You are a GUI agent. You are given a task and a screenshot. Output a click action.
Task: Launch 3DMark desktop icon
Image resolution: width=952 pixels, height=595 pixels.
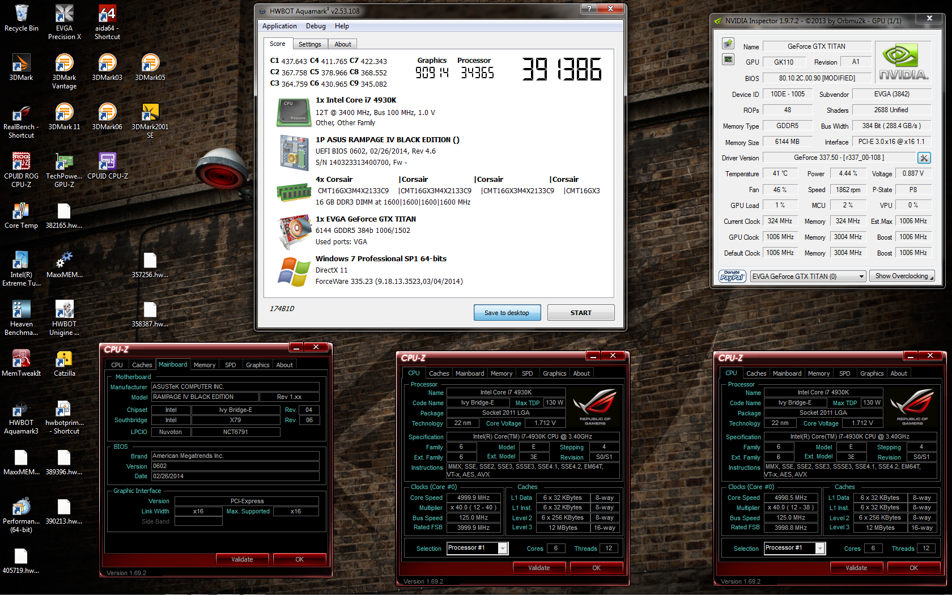pos(22,67)
